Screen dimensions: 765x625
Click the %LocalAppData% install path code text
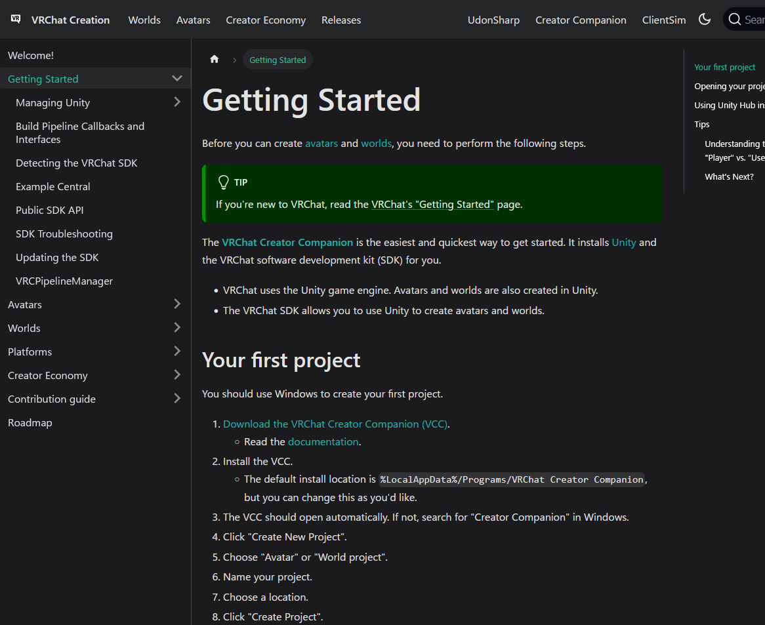pyautogui.click(x=512, y=479)
